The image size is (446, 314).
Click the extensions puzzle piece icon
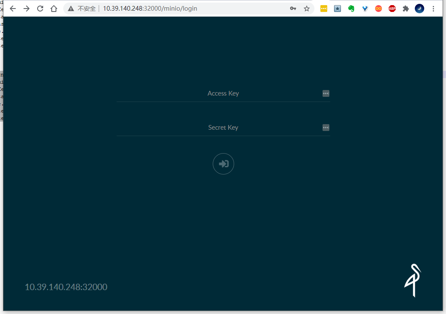point(405,8)
